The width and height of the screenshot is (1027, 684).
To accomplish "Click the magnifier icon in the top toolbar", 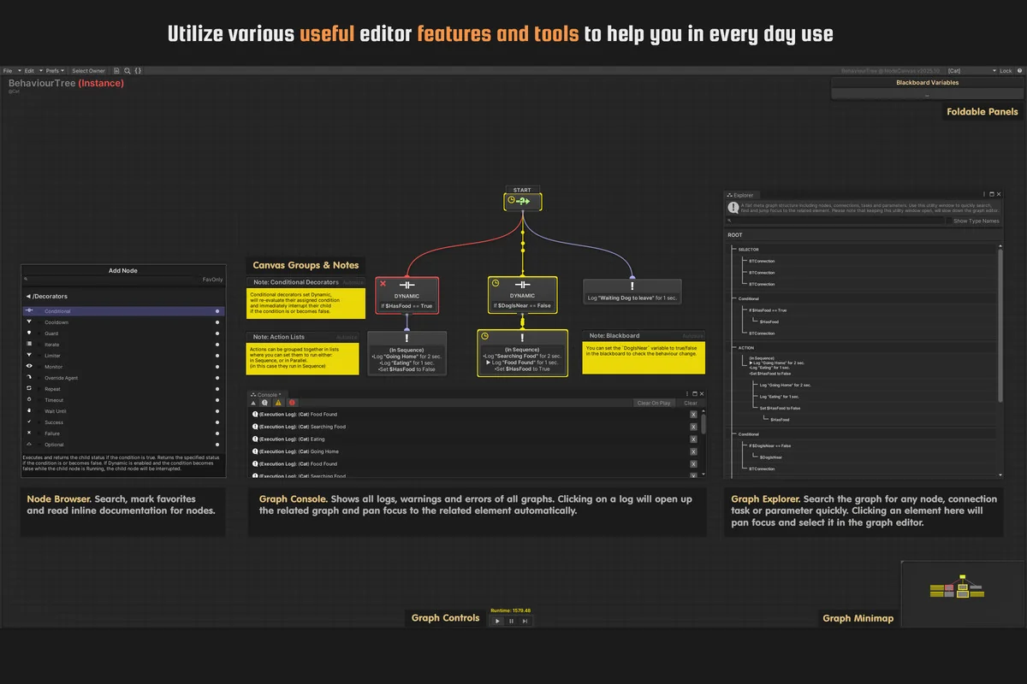I will [128, 71].
